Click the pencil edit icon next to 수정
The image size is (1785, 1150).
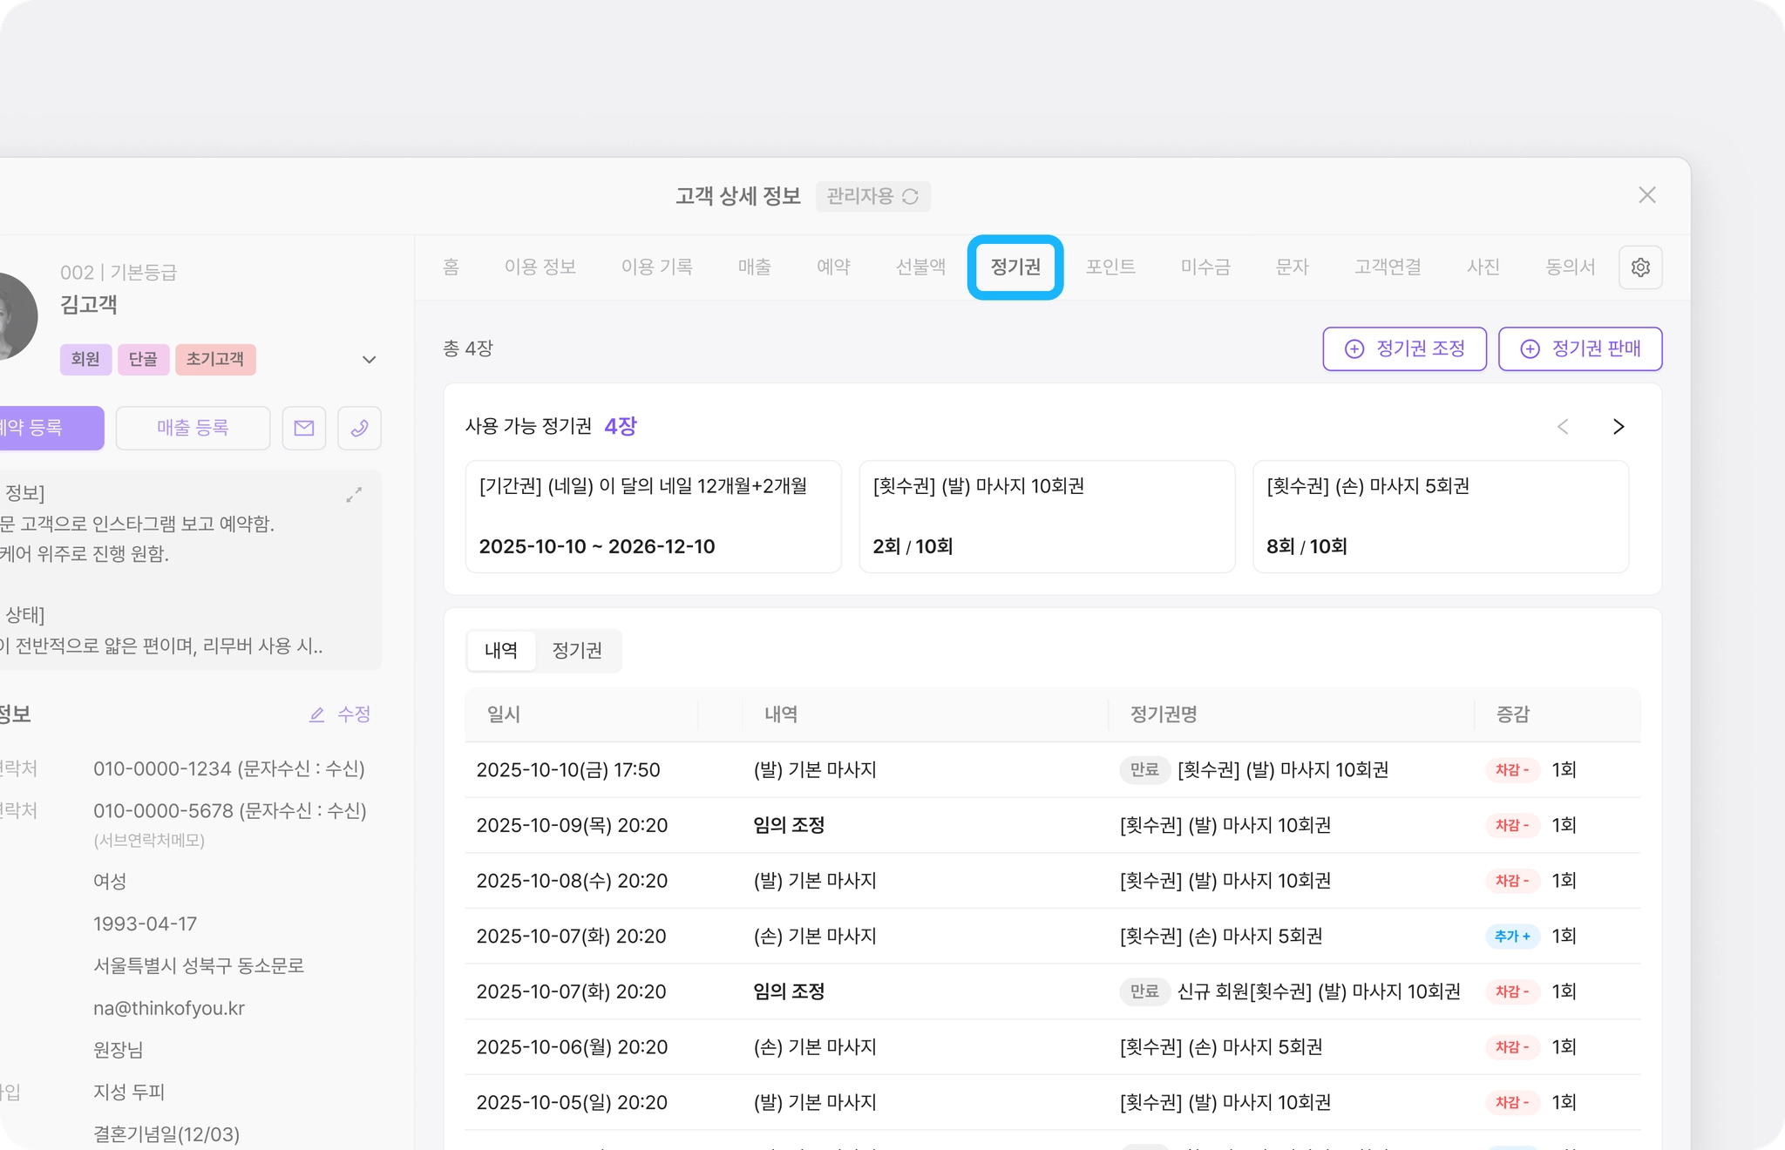(317, 714)
